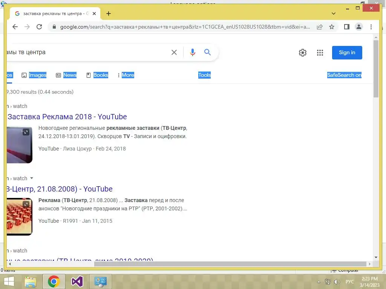The height and width of the screenshot is (289, 386).
Task: Open the Заставка Реклама 2018 - YouTube result
Action: [x=67, y=117]
